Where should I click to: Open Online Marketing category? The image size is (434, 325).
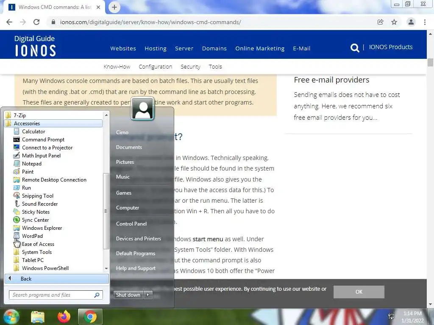[260, 48]
